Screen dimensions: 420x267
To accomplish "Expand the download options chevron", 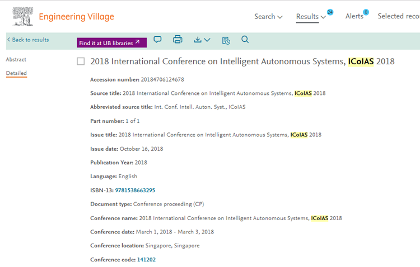I will (x=207, y=40).
